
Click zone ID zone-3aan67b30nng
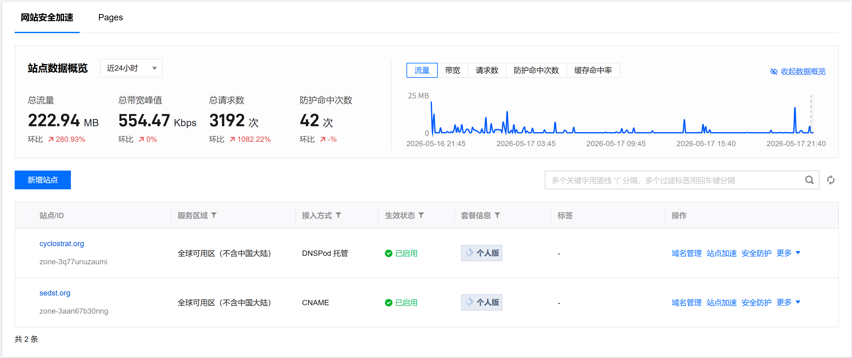coord(73,311)
